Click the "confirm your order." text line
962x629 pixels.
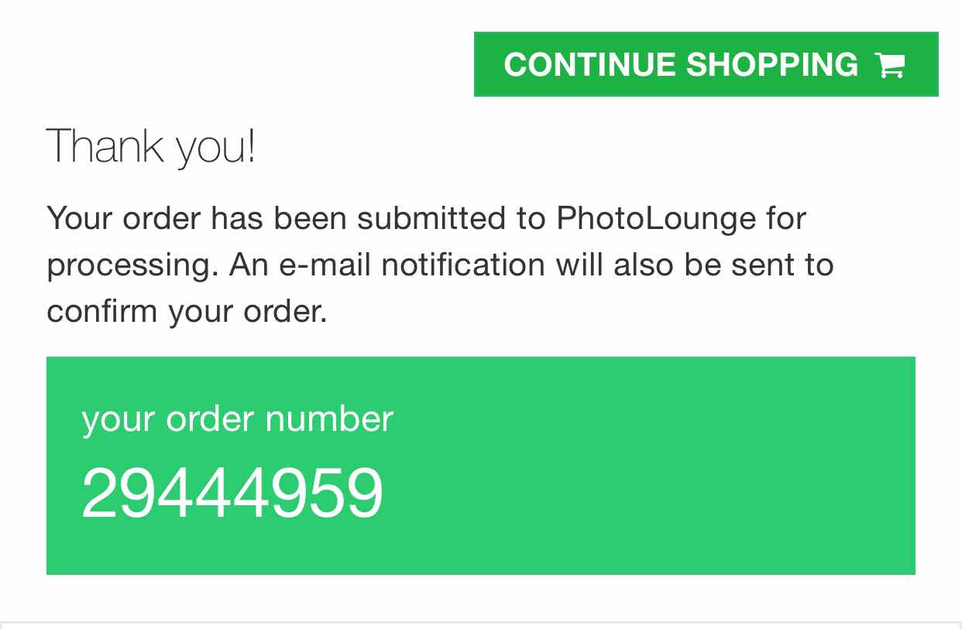pos(187,312)
